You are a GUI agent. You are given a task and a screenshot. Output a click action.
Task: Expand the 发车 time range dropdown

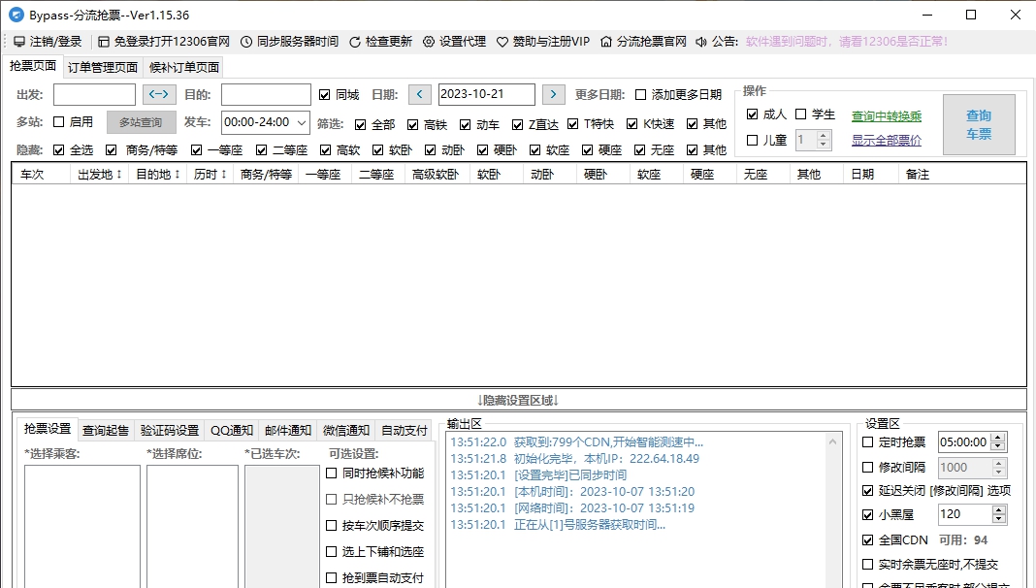pos(300,122)
